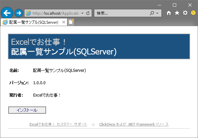Screen dimensions: 198x138
Task: Open the search provider dropdown arrow
Action: pyautogui.click(x=157, y=13)
